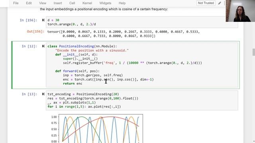This screenshot has height=143, width=255.
Task: Click the In [13] prompt label
Action: pos(29,94)
